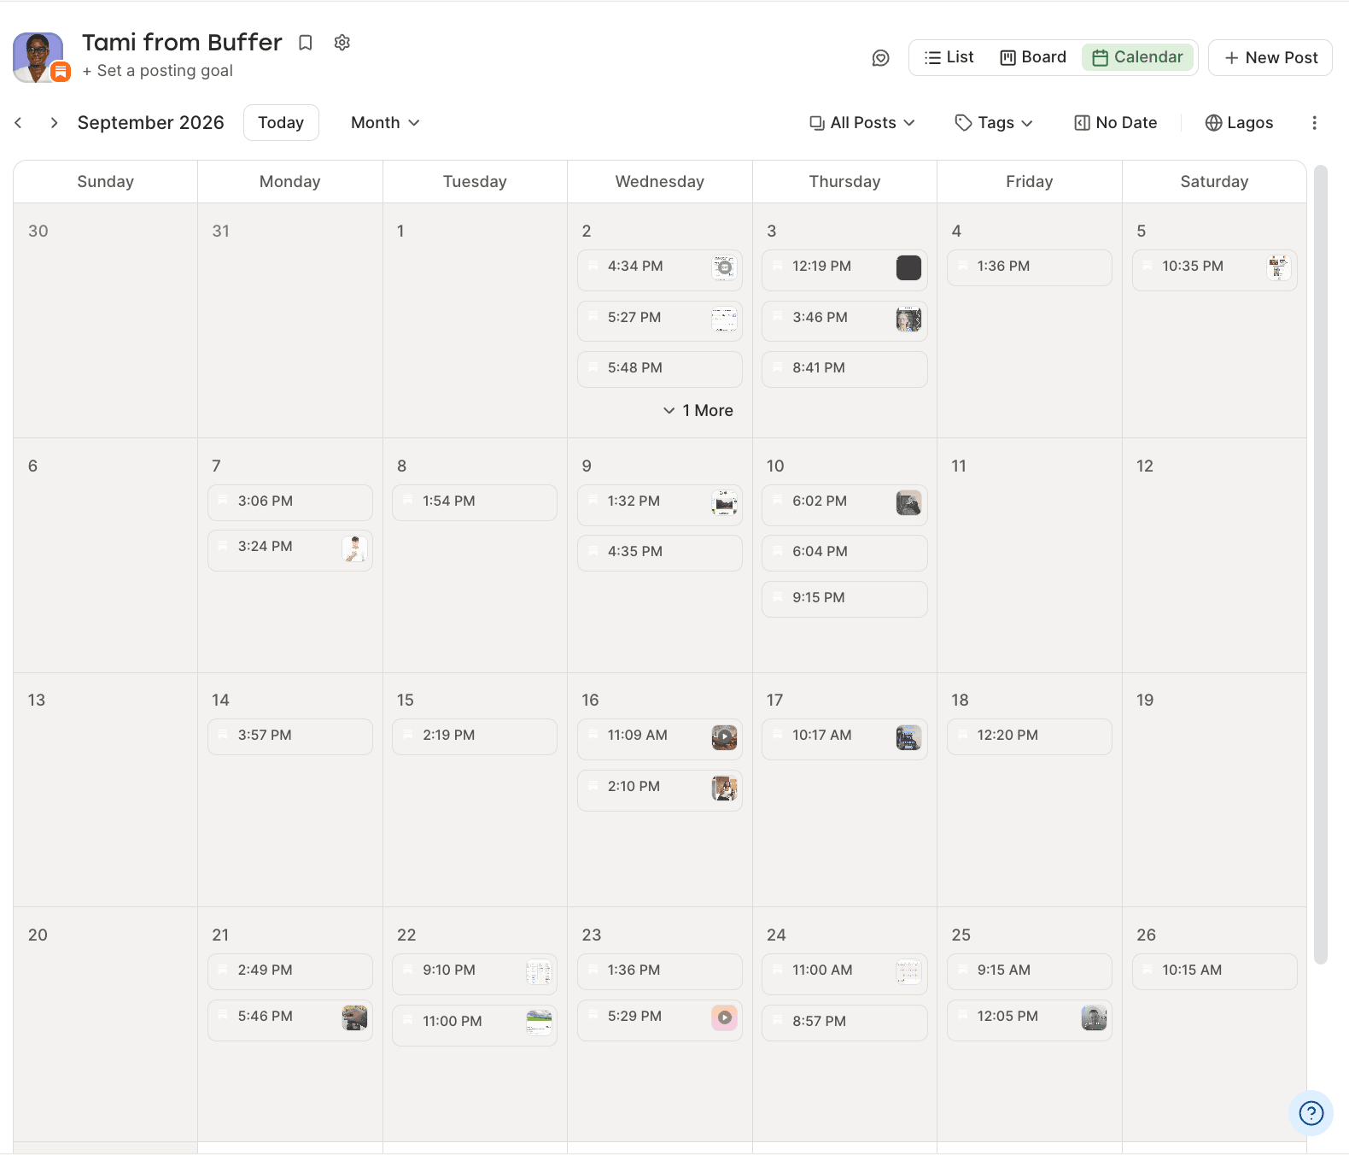Open the 3:24 PM post thumbnail
Image resolution: width=1349 pixels, height=1155 pixels.
(354, 548)
